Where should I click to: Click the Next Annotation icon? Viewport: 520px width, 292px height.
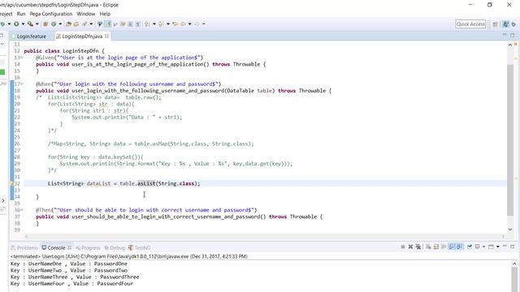tap(146, 24)
